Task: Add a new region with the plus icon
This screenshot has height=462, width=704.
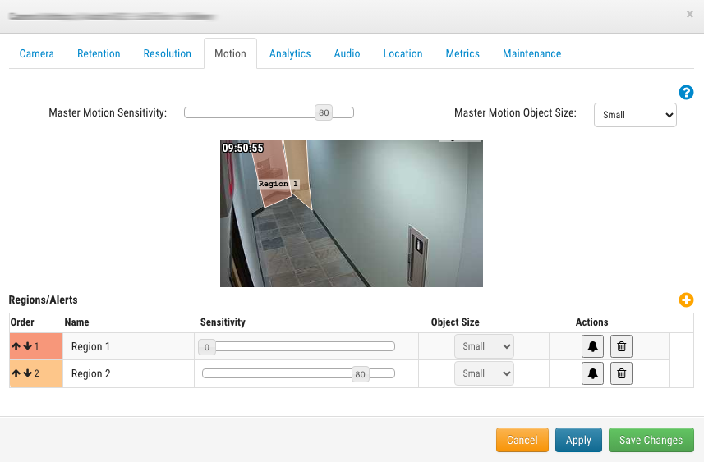Action: point(686,300)
